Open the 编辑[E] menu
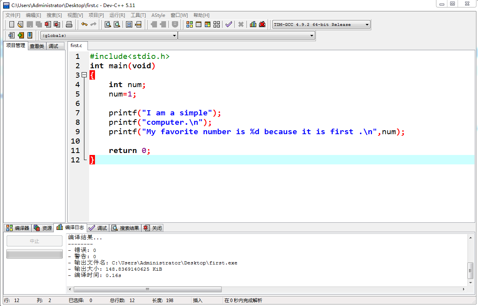Viewport: 478px width, 306px height. click(x=33, y=15)
